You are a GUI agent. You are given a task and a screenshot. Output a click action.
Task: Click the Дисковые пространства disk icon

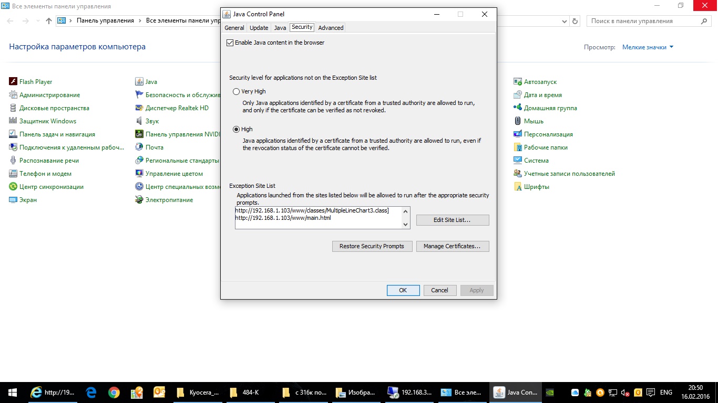(13, 108)
